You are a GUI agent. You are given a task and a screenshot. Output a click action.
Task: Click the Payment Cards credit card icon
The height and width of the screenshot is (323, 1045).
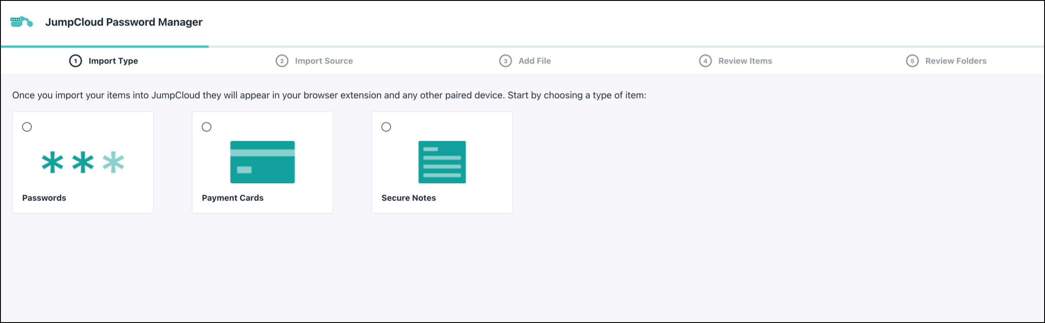pos(262,162)
